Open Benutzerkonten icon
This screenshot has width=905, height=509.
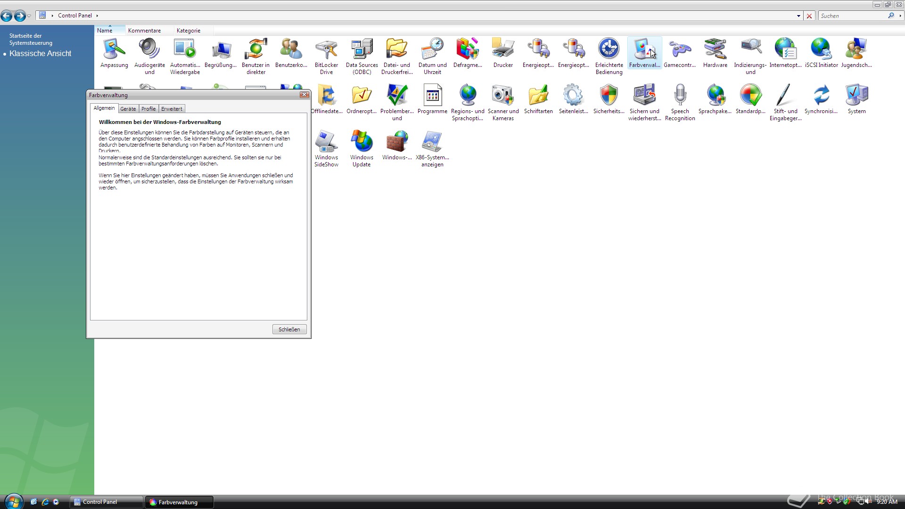(x=291, y=53)
